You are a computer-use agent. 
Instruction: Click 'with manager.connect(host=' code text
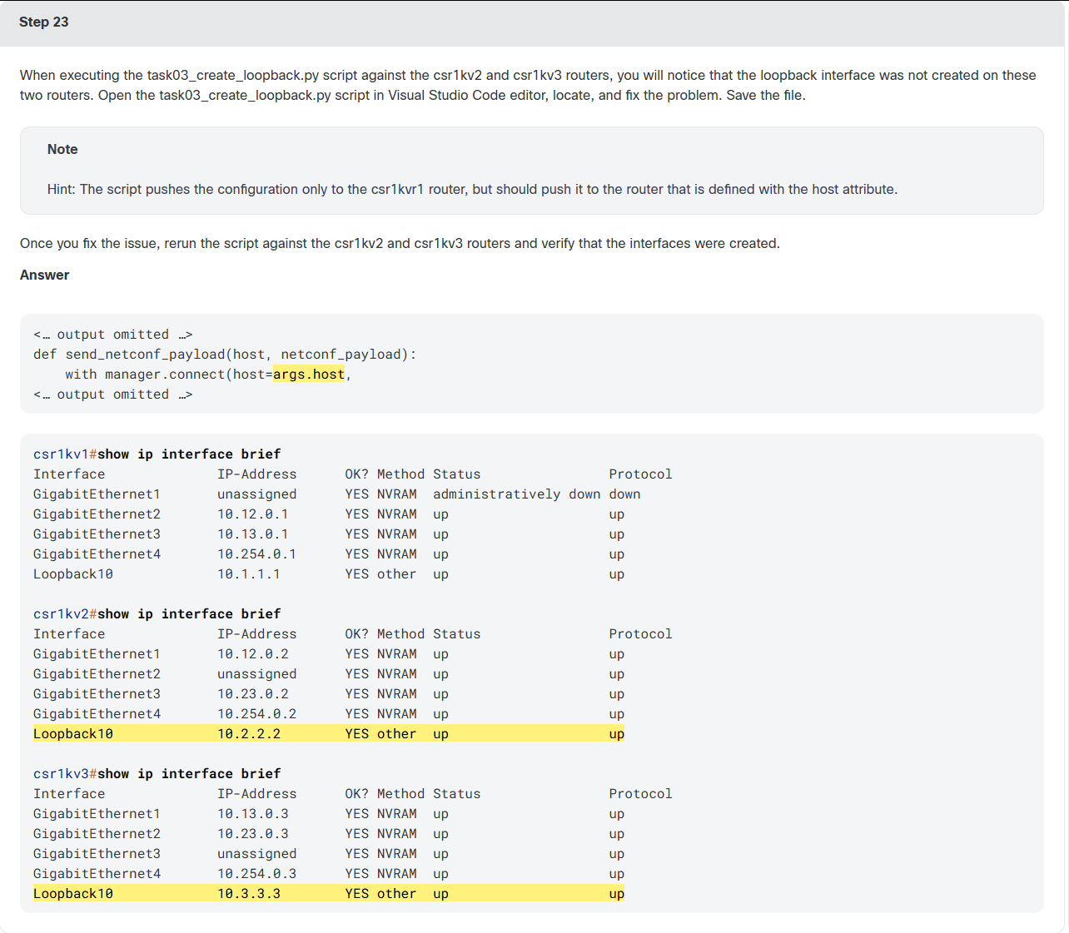coord(169,375)
